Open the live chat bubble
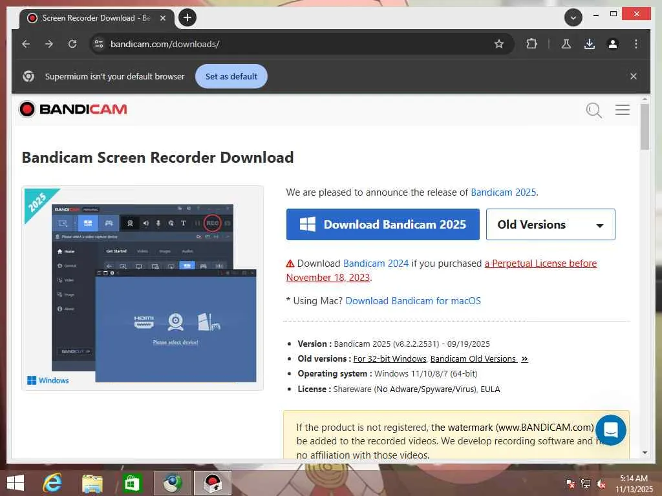This screenshot has width=662, height=496. click(x=610, y=429)
